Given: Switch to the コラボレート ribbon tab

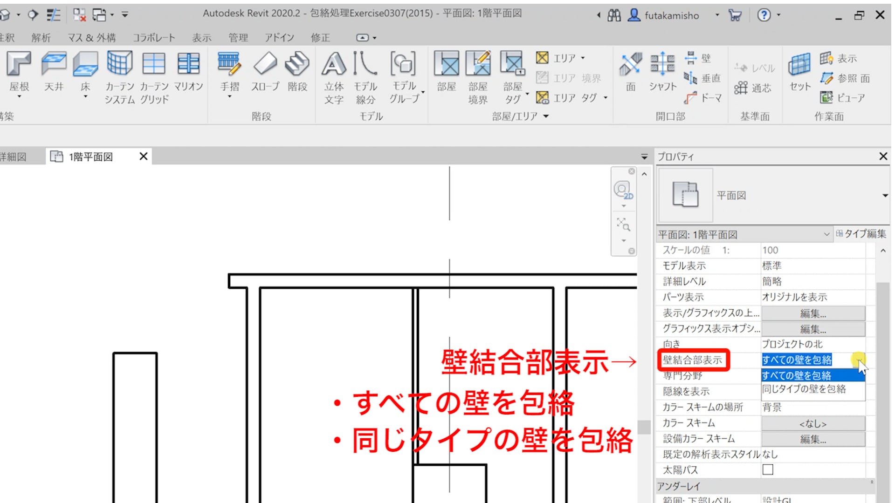Looking at the screenshot, I should pyautogui.click(x=154, y=38).
